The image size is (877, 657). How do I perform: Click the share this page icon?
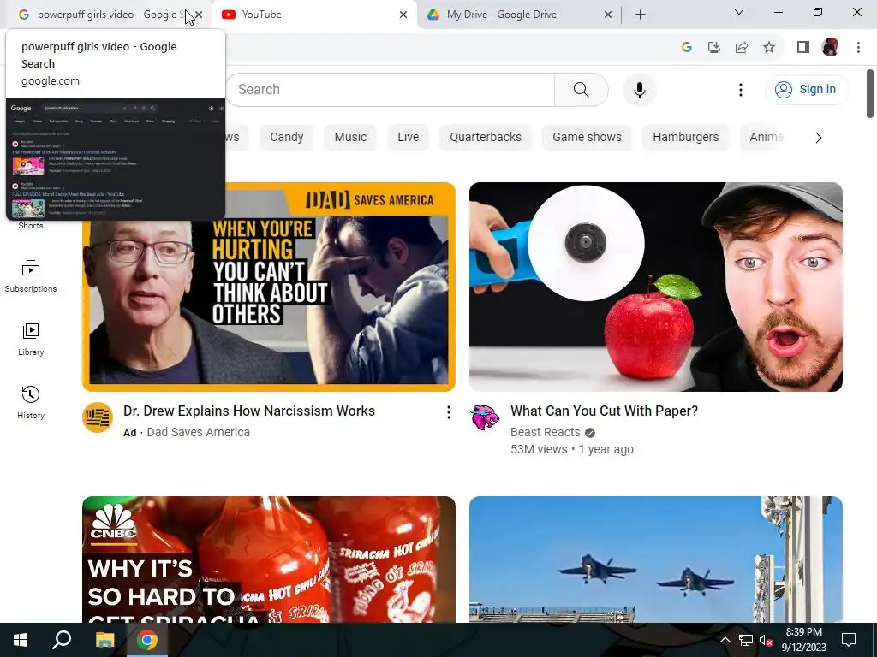coord(742,48)
